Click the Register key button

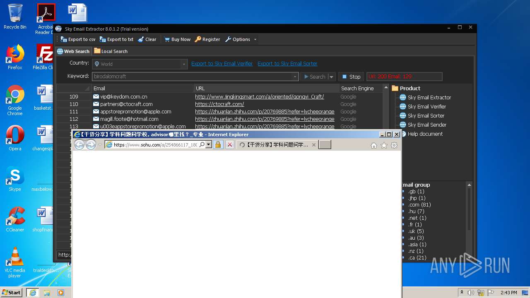coord(207,39)
